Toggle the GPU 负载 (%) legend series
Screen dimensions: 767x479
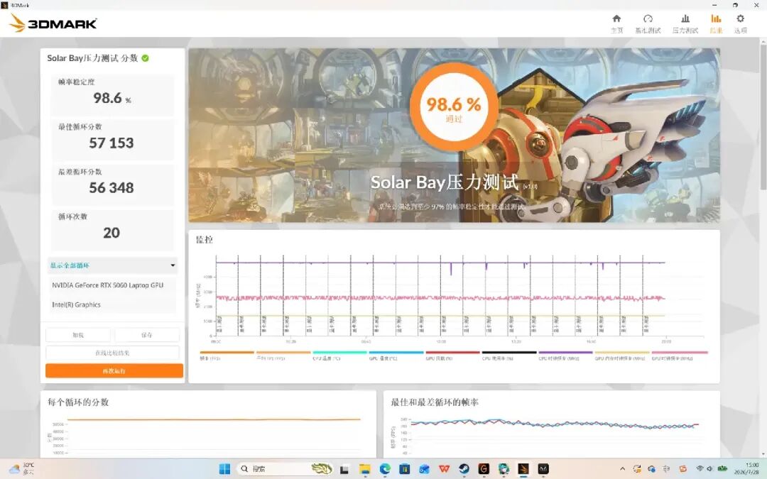452,356
